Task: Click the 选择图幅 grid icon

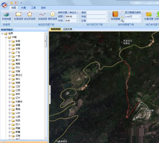Action: (x=115, y=14)
